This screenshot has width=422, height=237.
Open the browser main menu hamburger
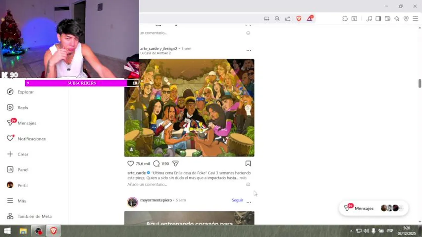tap(415, 19)
